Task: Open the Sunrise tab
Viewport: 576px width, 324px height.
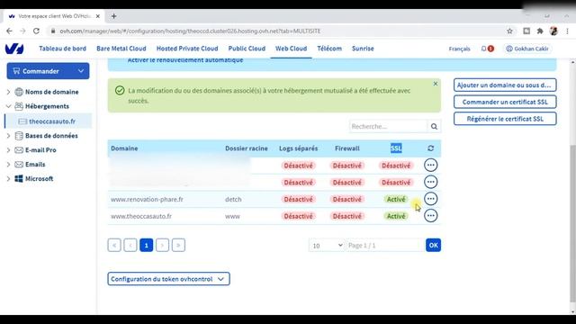Action: [363, 49]
